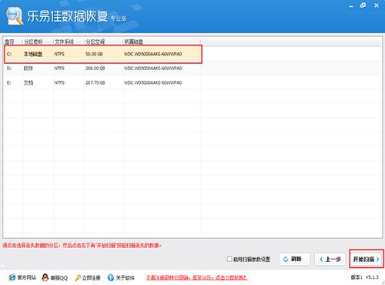
Task: Open the red registration discount promo link
Action: [197, 277]
